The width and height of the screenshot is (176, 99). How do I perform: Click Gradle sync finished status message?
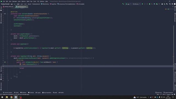[16, 94]
